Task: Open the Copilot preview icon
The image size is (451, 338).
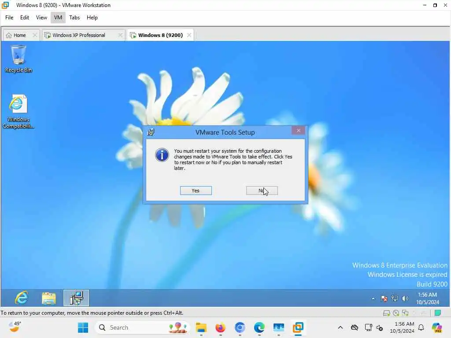Action: [437, 327]
